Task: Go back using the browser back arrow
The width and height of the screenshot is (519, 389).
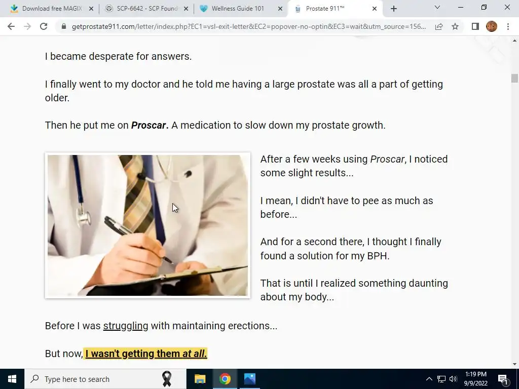Action: click(11, 26)
